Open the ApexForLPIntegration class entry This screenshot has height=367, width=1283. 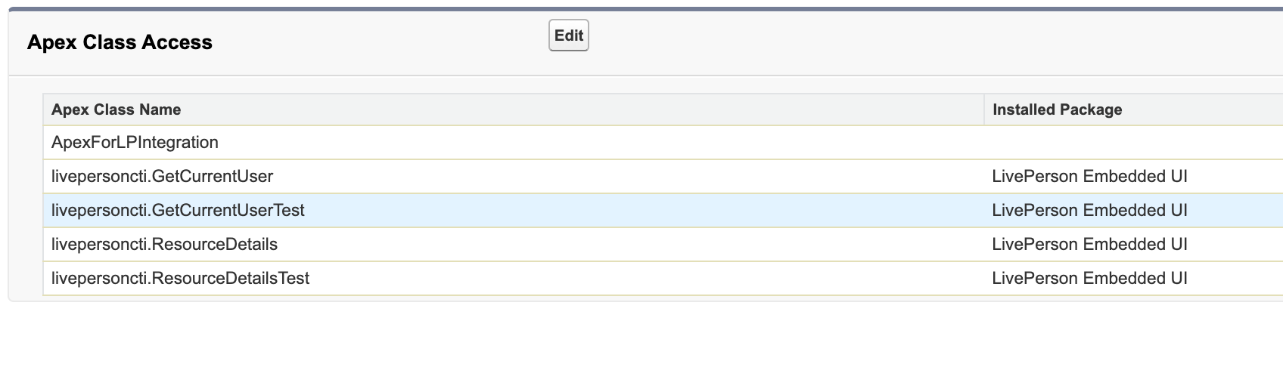(x=135, y=142)
